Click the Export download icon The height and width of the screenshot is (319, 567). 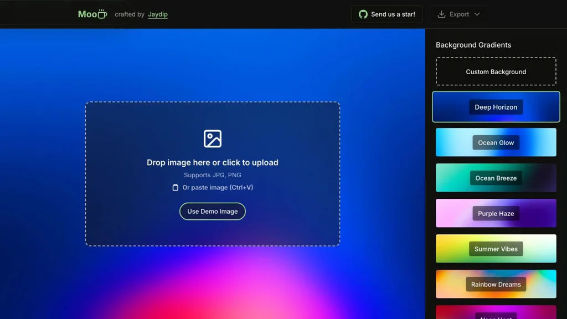click(441, 14)
